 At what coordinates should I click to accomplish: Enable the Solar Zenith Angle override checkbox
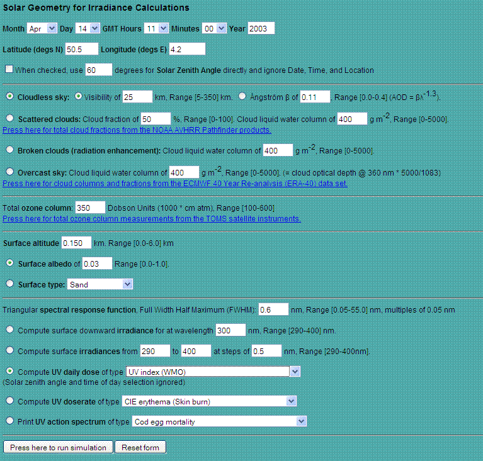click(x=9, y=70)
